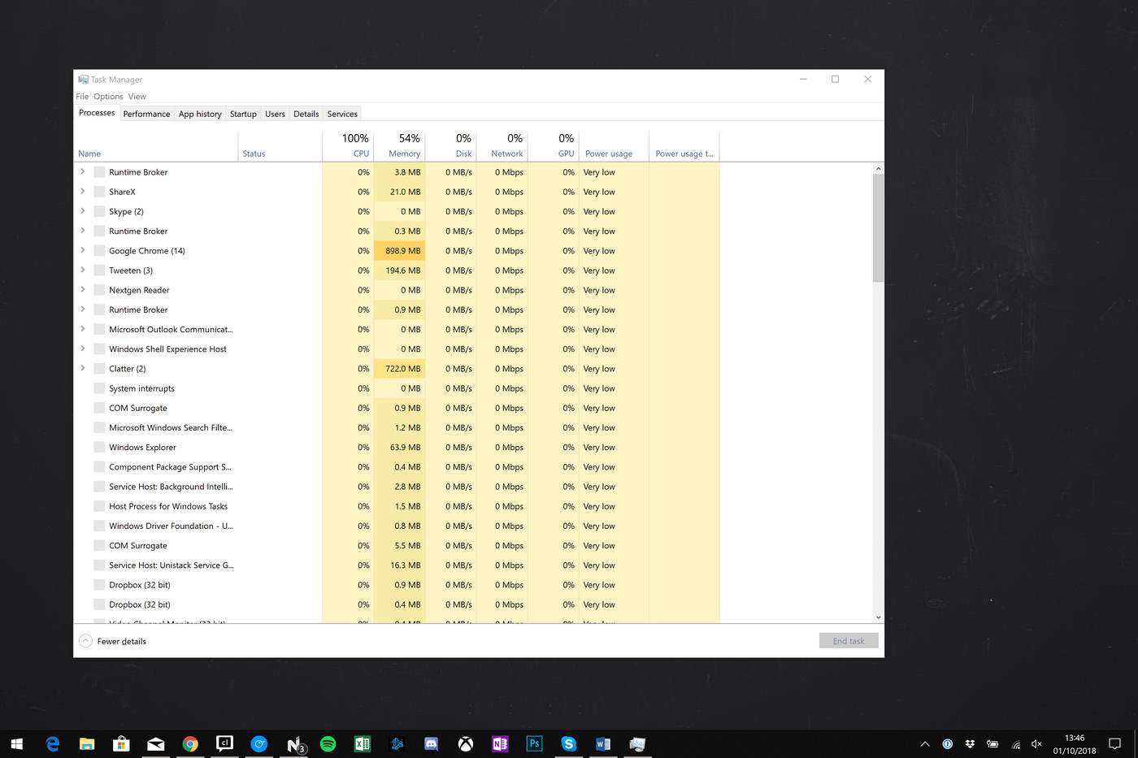Switch to the Startup tab
The image size is (1138, 758).
click(x=243, y=114)
